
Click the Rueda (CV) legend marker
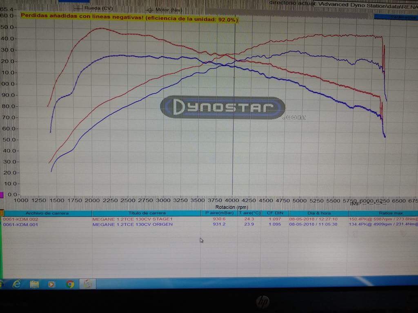(x=78, y=8)
